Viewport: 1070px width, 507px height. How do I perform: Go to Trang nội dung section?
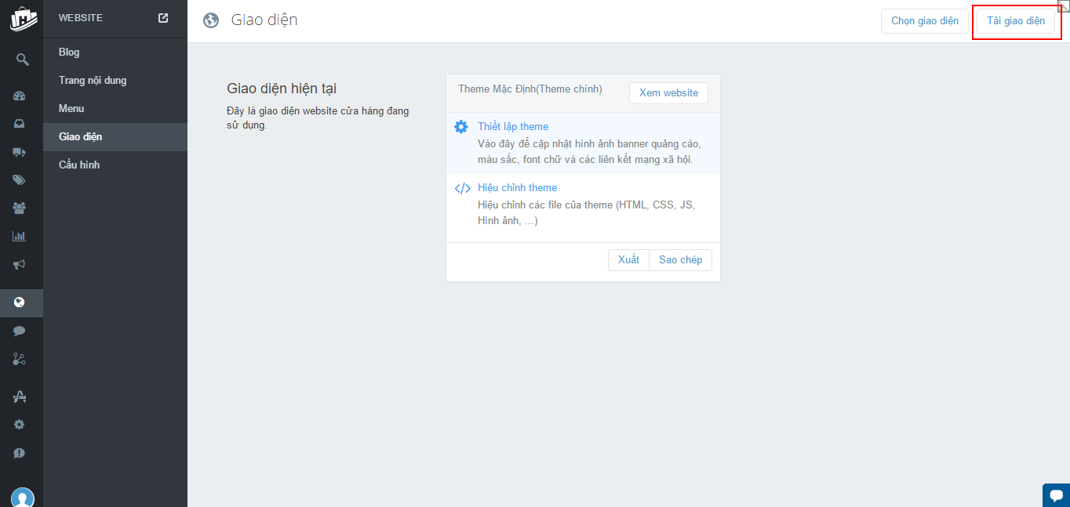[x=93, y=81]
